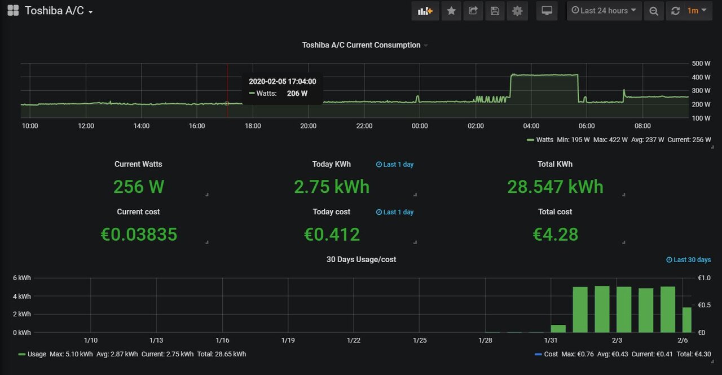This screenshot has height=375, width=722.
Task: Click the Current cost panel title
Action: 138,212
